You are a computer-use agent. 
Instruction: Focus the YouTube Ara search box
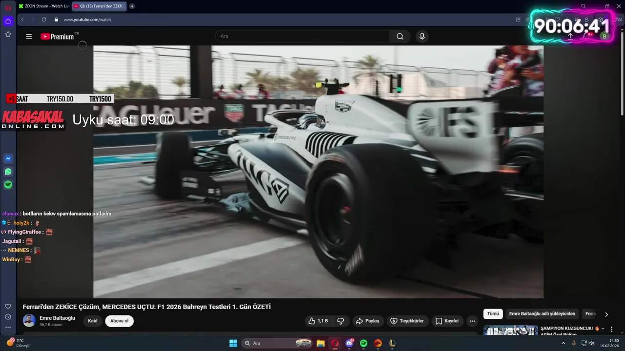[303, 36]
